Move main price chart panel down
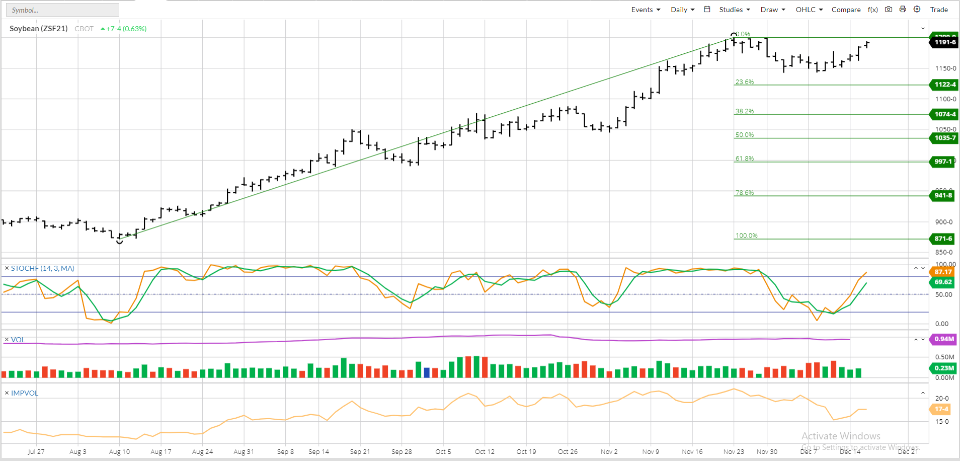The height and width of the screenshot is (461, 960). [x=923, y=29]
